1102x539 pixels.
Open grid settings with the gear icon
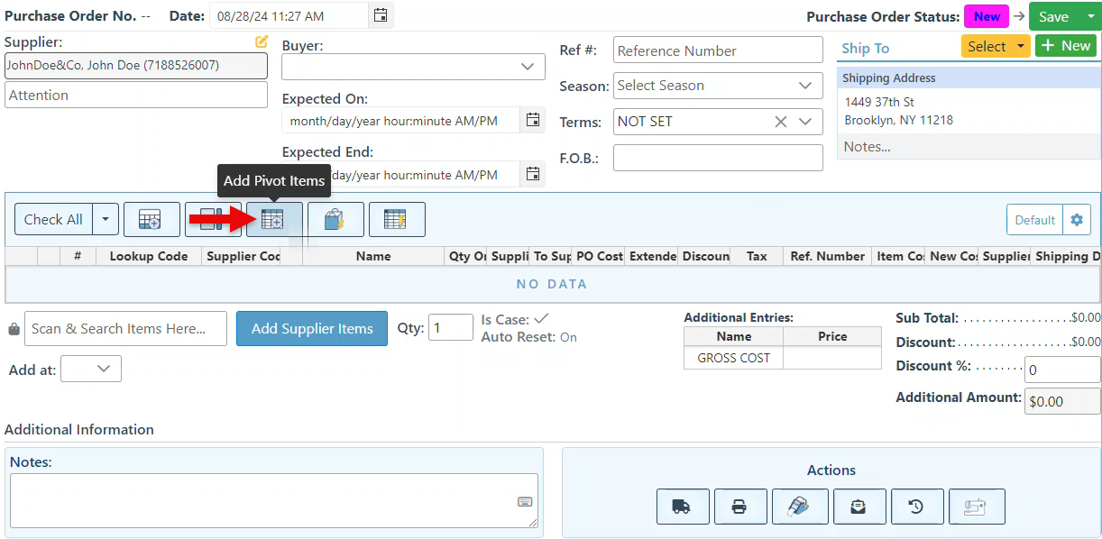click(x=1076, y=220)
